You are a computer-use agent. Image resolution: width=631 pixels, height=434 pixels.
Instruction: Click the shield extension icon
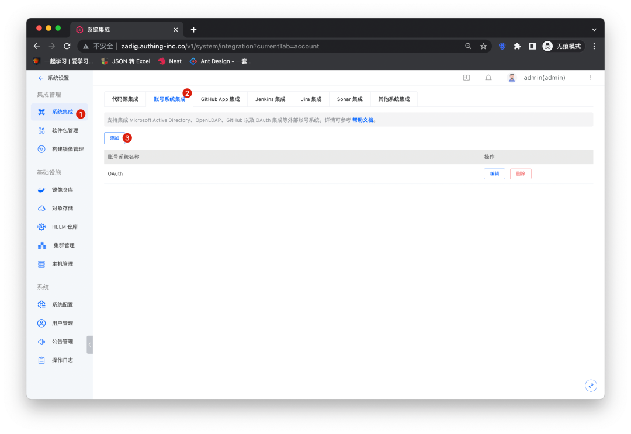pyautogui.click(x=502, y=46)
